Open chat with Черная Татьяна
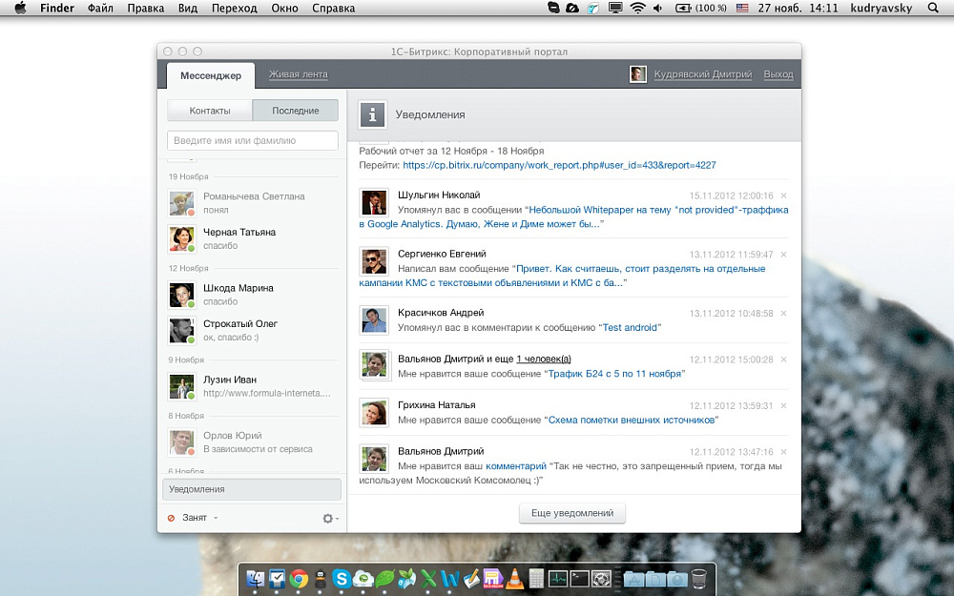 (x=251, y=239)
